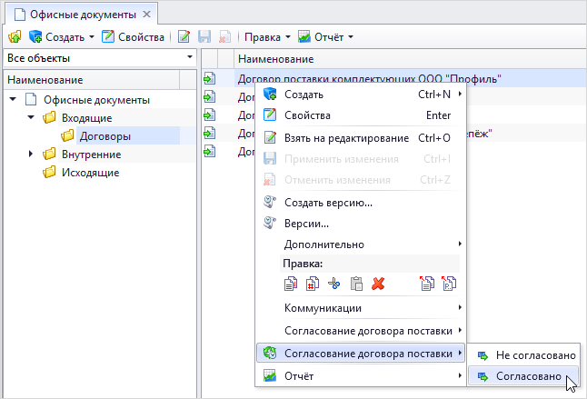Click the red X delete icon
587x399 pixels.
pyautogui.click(x=378, y=284)
